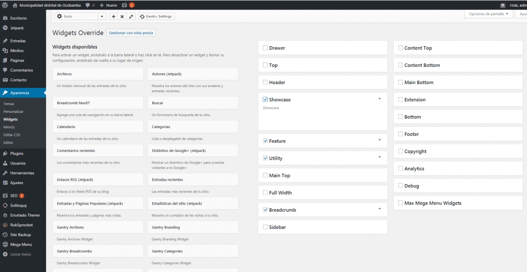Viewport: 527px width, 272px height.
Task: Enable the Max Mega Menu Widgets checkbox
Action: [x=401, y=203]
